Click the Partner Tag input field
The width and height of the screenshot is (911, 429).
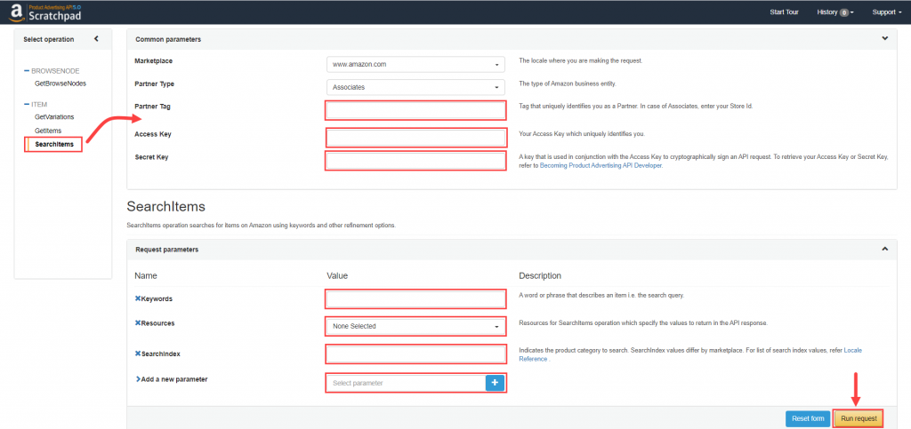click(x=415, y=110)
